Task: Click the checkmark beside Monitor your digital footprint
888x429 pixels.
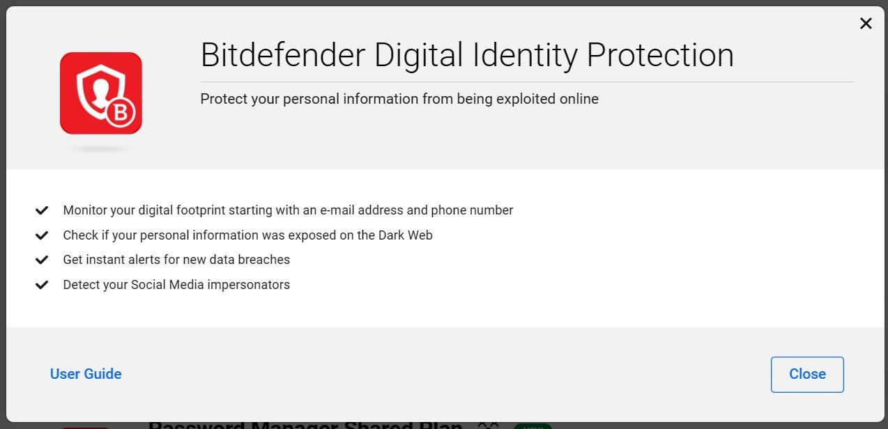Action: (x=42, y=210)
